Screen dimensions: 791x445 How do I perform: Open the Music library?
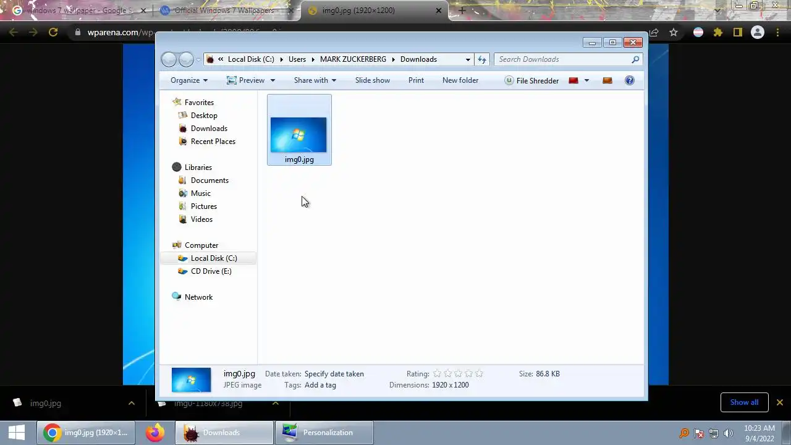[x=200, y=193]
